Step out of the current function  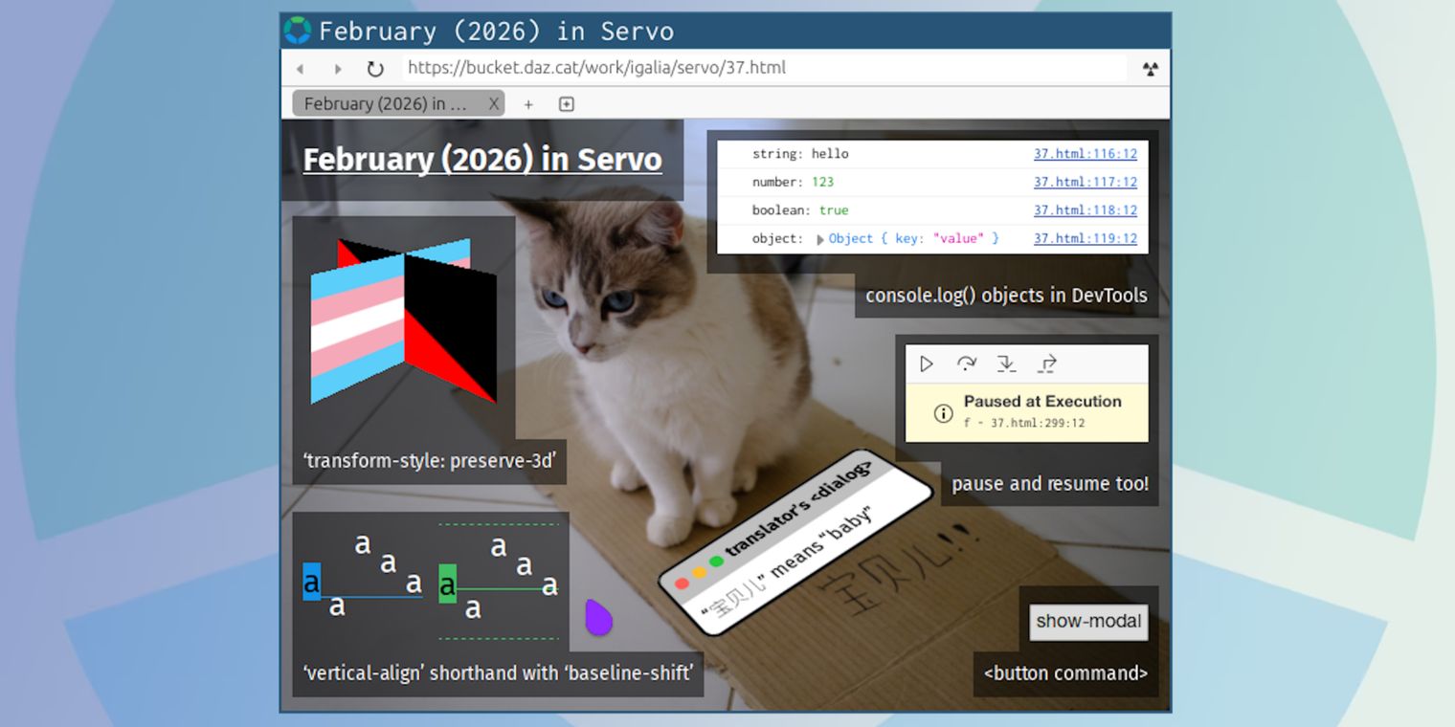coord(1046,363)
